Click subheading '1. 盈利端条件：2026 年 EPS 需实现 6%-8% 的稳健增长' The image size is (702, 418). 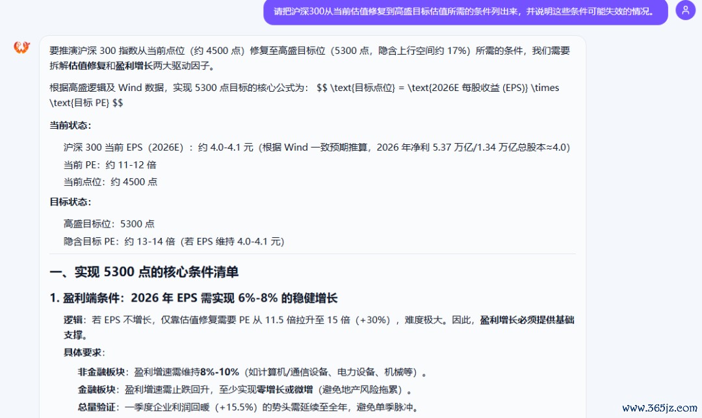tap(194, 298)
